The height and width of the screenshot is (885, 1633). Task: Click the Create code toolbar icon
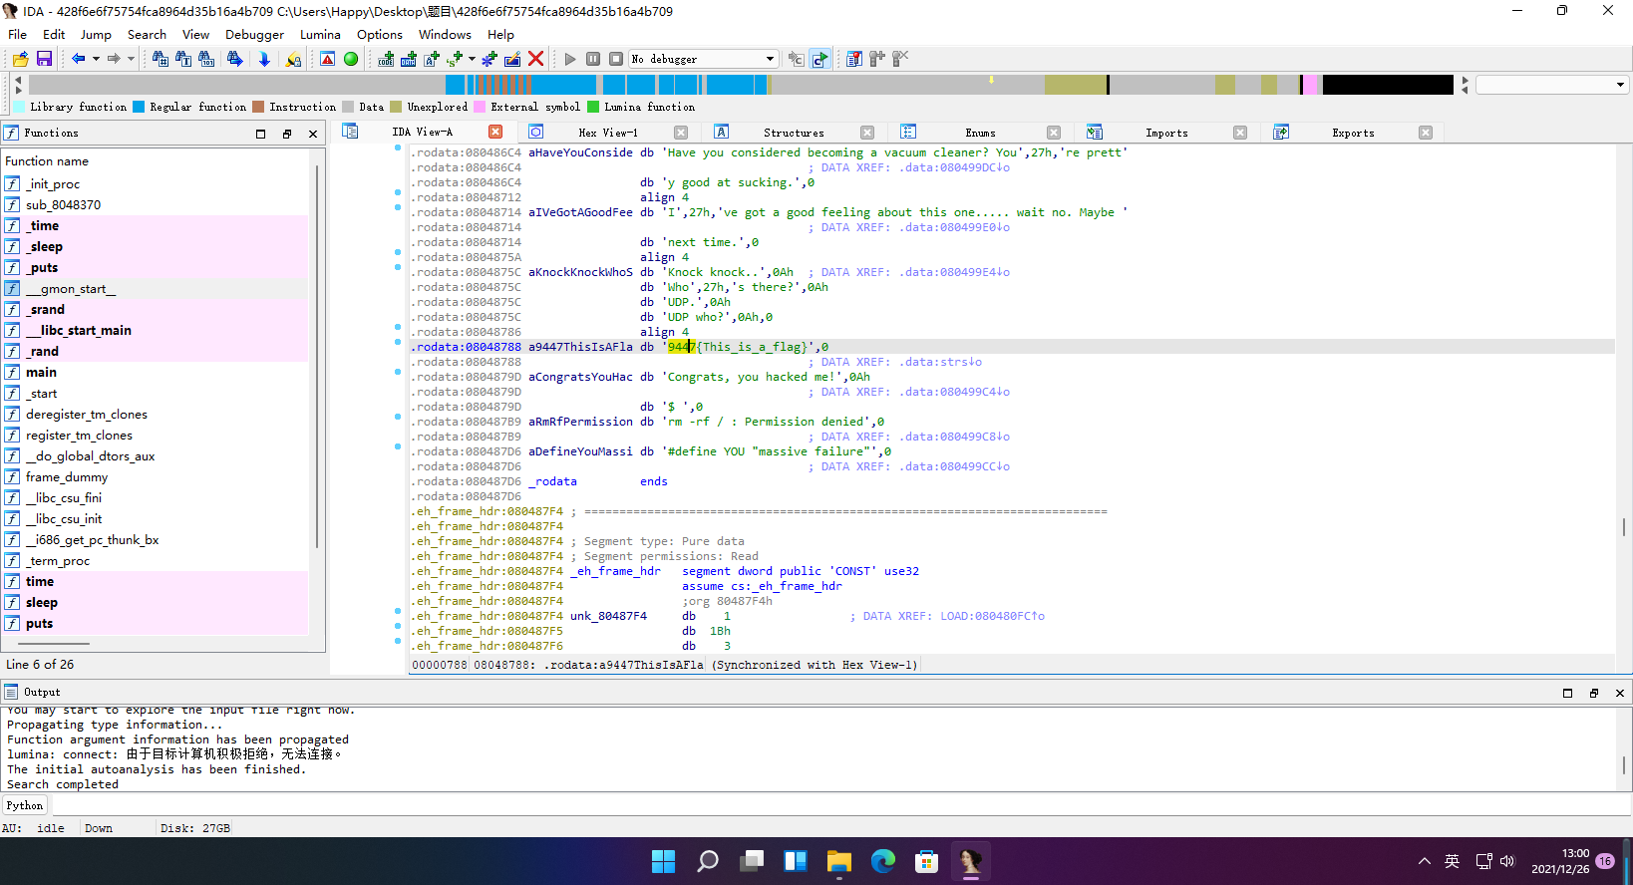(386, 59)
